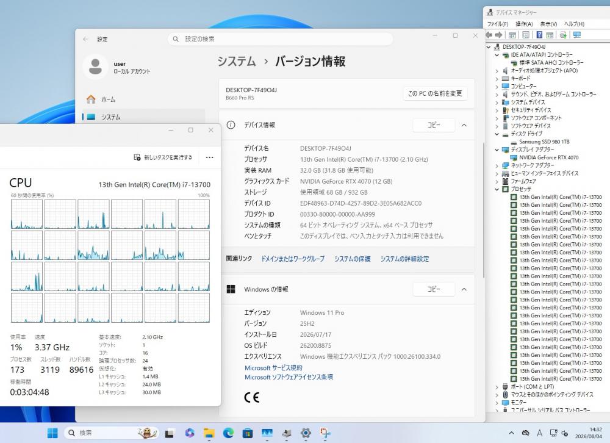Collapse Windows の情報 section chevron
Image resolution: width=610 pixels, height=443 pixels.
coord(464,289)
